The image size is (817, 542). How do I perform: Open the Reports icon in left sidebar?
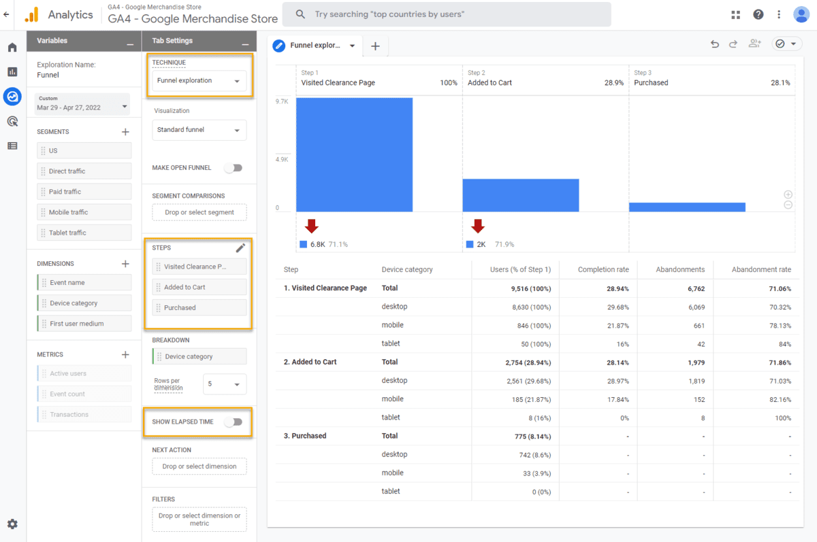pyautogui.click(x=12, y=71)
